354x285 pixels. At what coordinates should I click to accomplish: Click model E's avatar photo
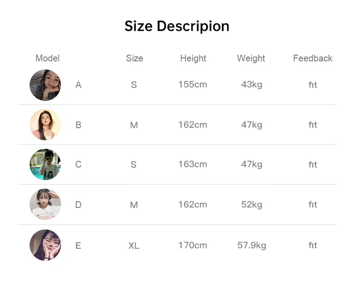point(45,245)
